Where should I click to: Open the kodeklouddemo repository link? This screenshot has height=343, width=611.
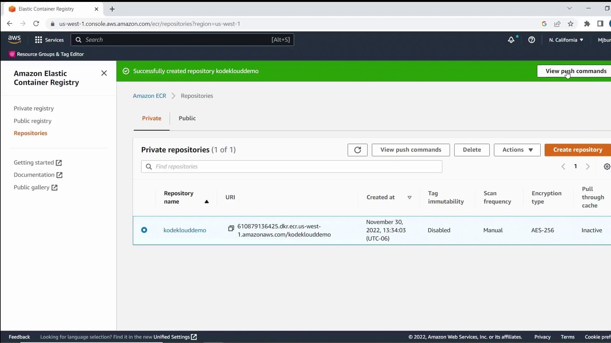[x=185, y=230]
